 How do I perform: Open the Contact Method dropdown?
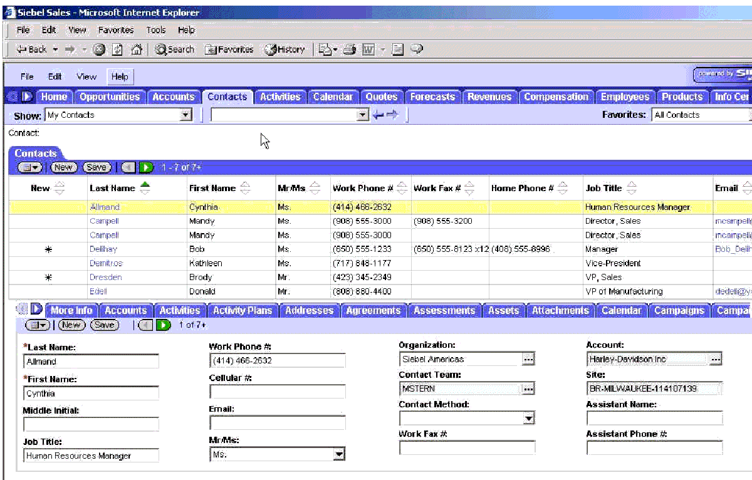[529, 418]
